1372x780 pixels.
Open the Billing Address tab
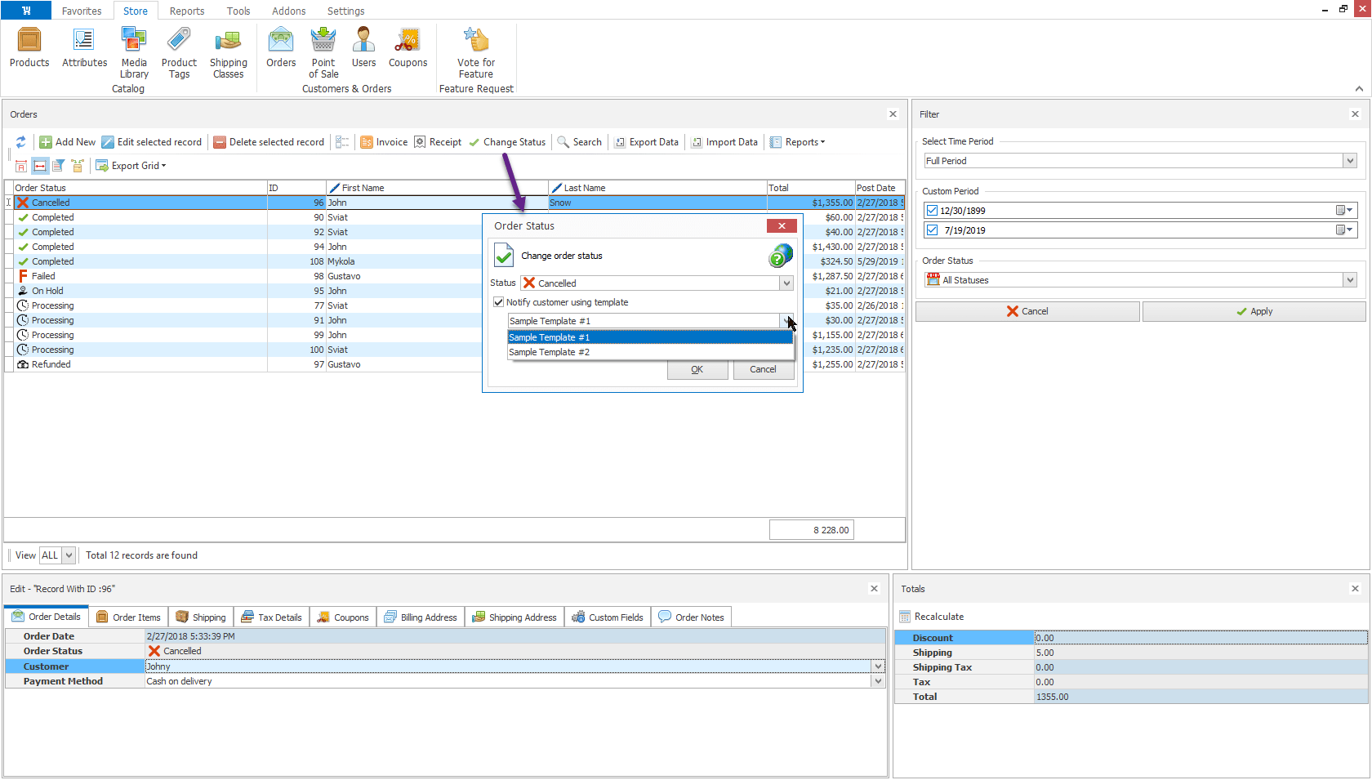(421, 617)
